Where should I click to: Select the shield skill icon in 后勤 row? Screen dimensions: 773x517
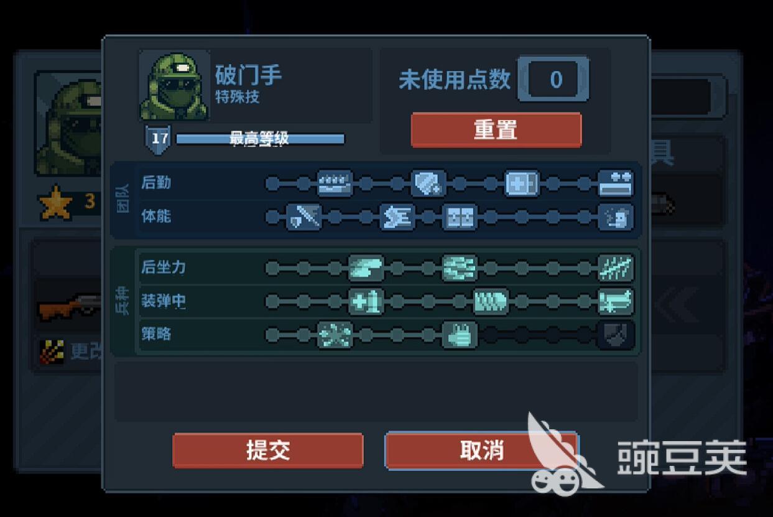(428, 184)
